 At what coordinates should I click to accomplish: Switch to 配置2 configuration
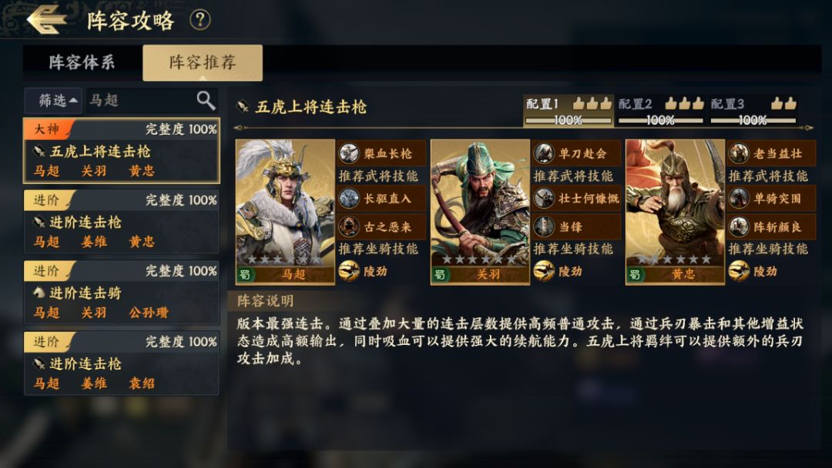pyautogui.click(x=661, y=110)
